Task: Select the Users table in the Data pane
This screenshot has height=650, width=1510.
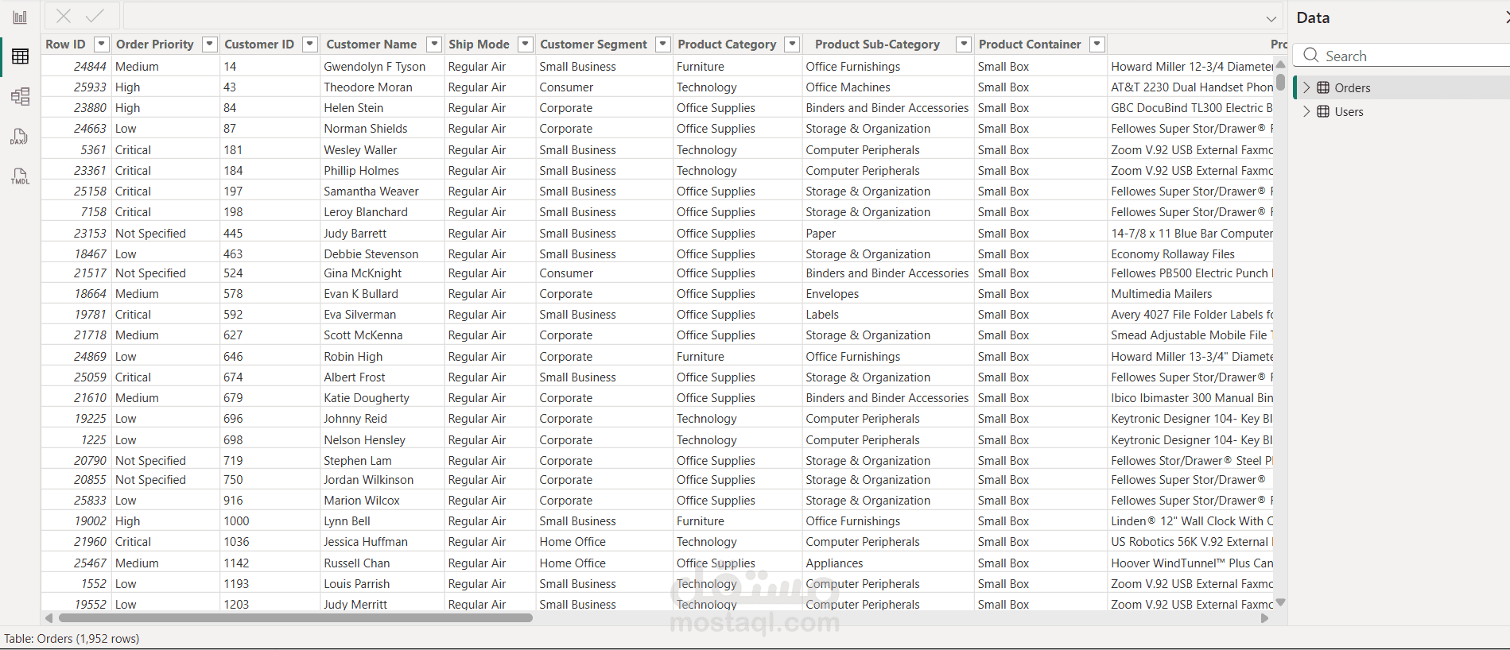Action: click(x=1401, y=111)
